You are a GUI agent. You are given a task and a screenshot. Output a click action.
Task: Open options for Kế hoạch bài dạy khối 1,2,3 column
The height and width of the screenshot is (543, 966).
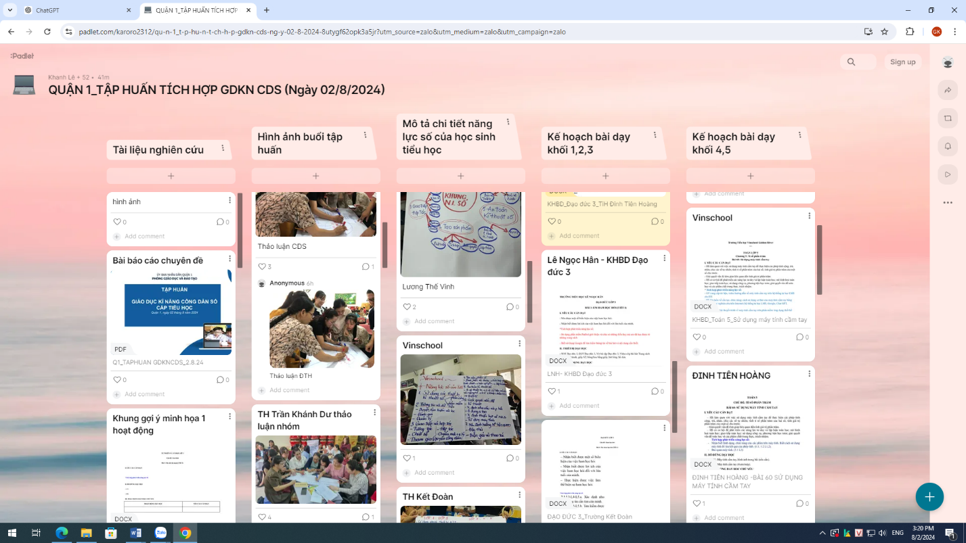click(x=655, y=135)
